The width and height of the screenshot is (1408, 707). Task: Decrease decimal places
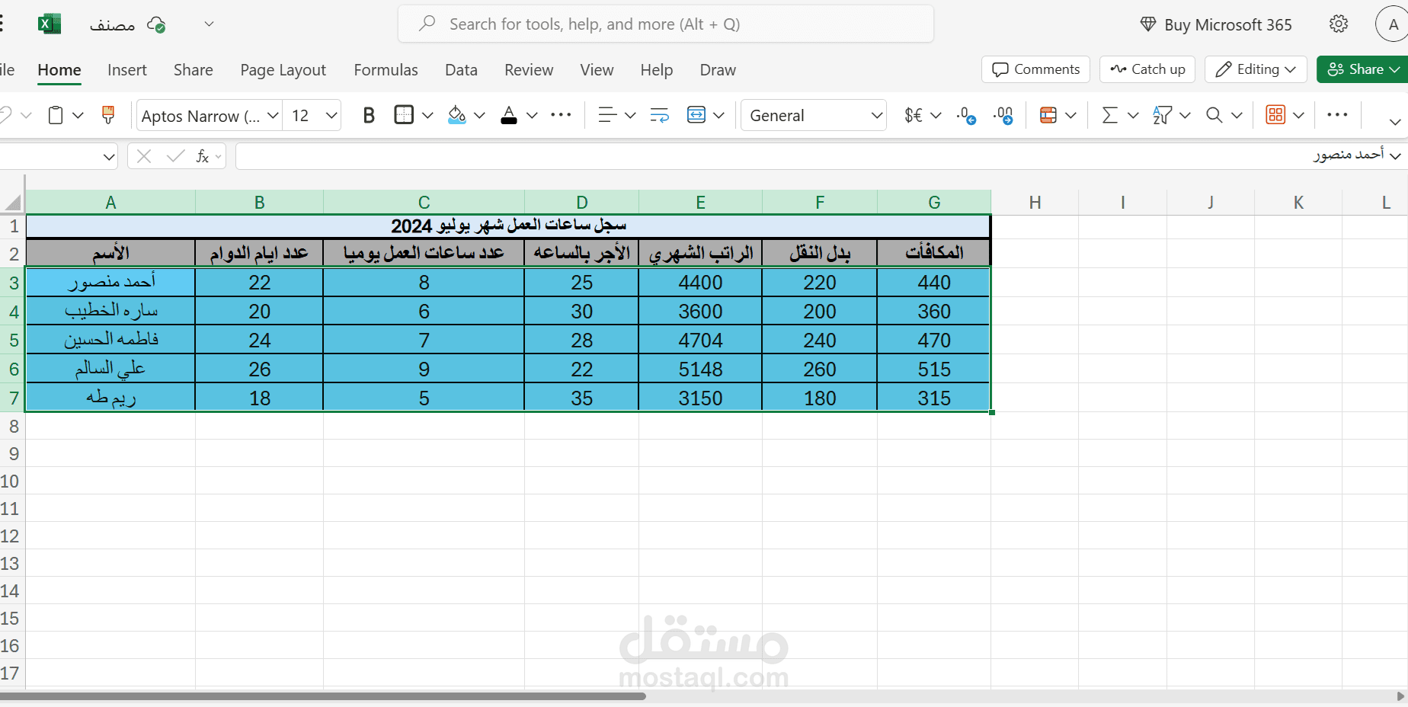tap(966, 115)
